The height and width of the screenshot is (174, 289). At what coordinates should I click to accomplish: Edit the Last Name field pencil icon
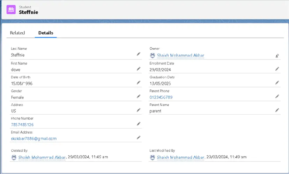pos(138,55)
